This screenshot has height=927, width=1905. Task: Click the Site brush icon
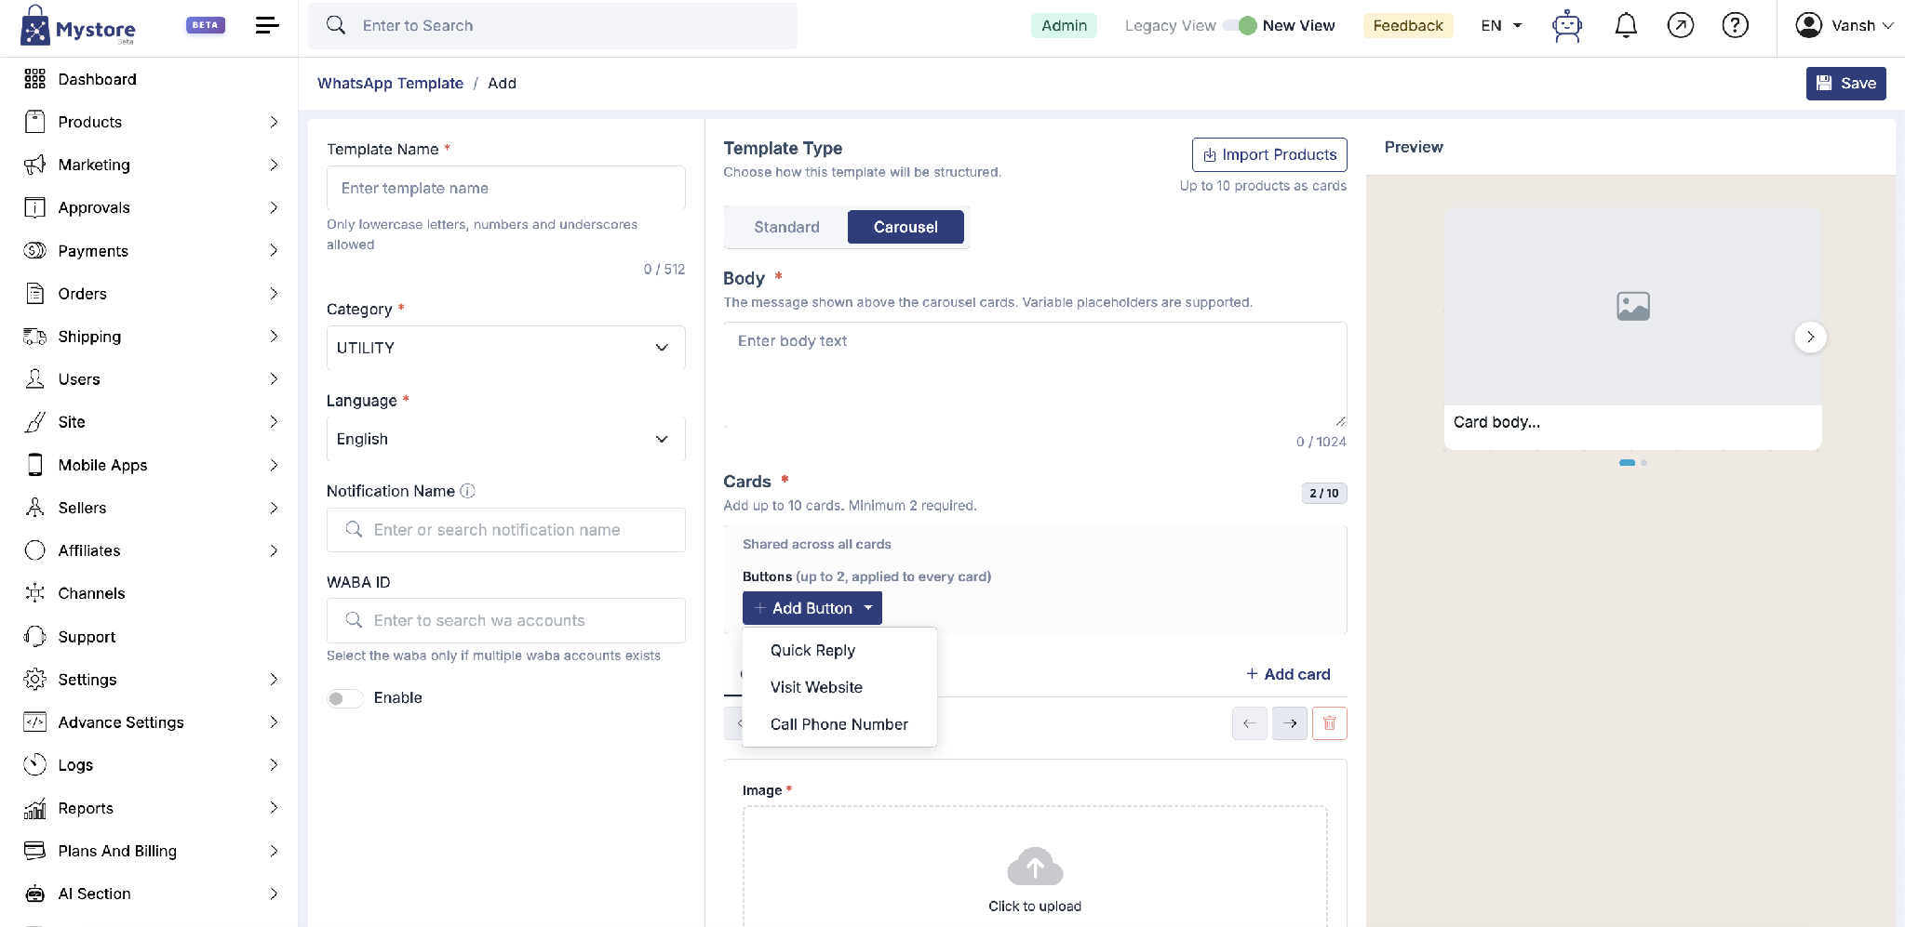point(34,421)
